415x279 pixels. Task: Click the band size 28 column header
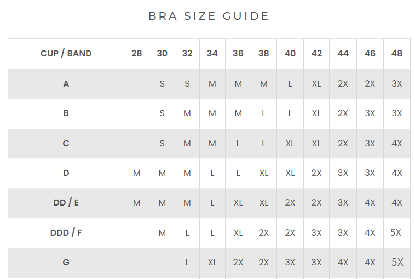click(x=136, y=54)
